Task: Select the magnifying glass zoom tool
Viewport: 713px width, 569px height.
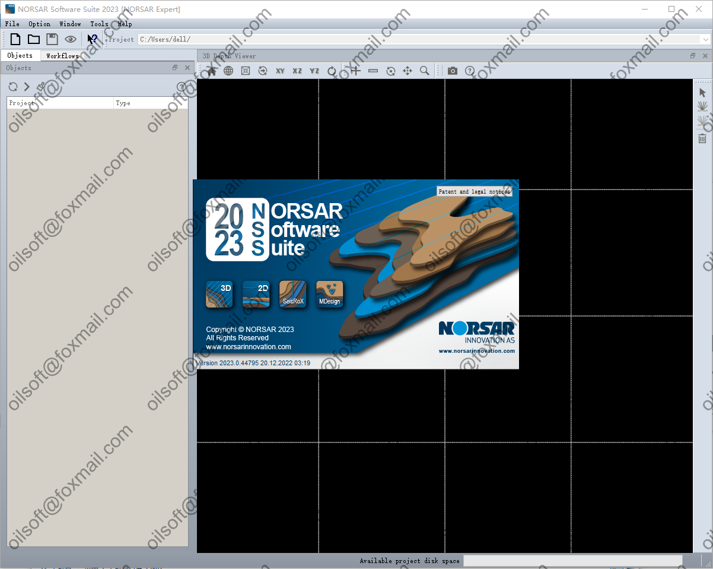Action: (425, 71)
